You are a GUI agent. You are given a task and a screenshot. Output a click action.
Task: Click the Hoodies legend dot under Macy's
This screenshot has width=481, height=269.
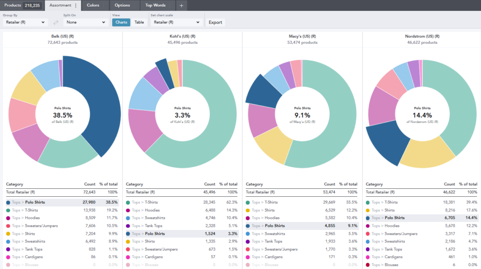click(248, 218)
